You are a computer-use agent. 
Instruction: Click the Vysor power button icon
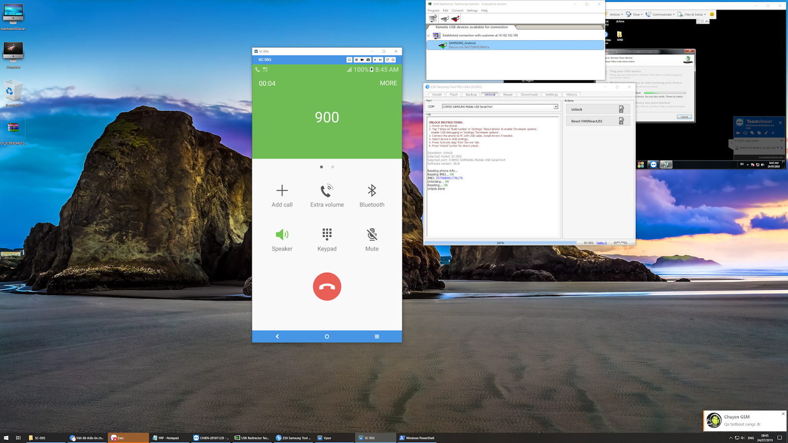click(x=393, y=60)
